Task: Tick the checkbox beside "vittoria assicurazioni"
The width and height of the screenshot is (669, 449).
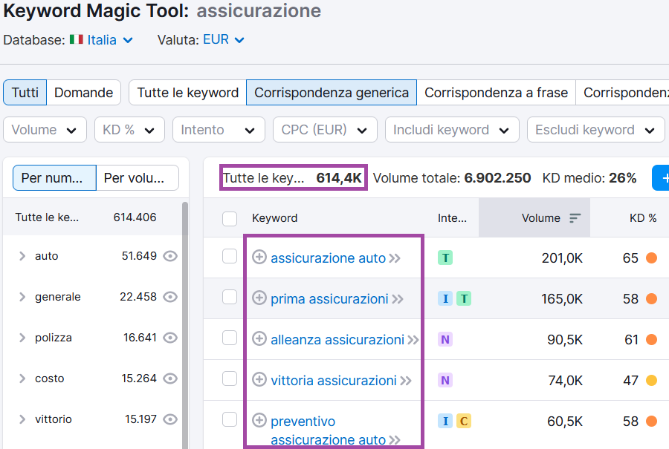Action: [229, 380]
